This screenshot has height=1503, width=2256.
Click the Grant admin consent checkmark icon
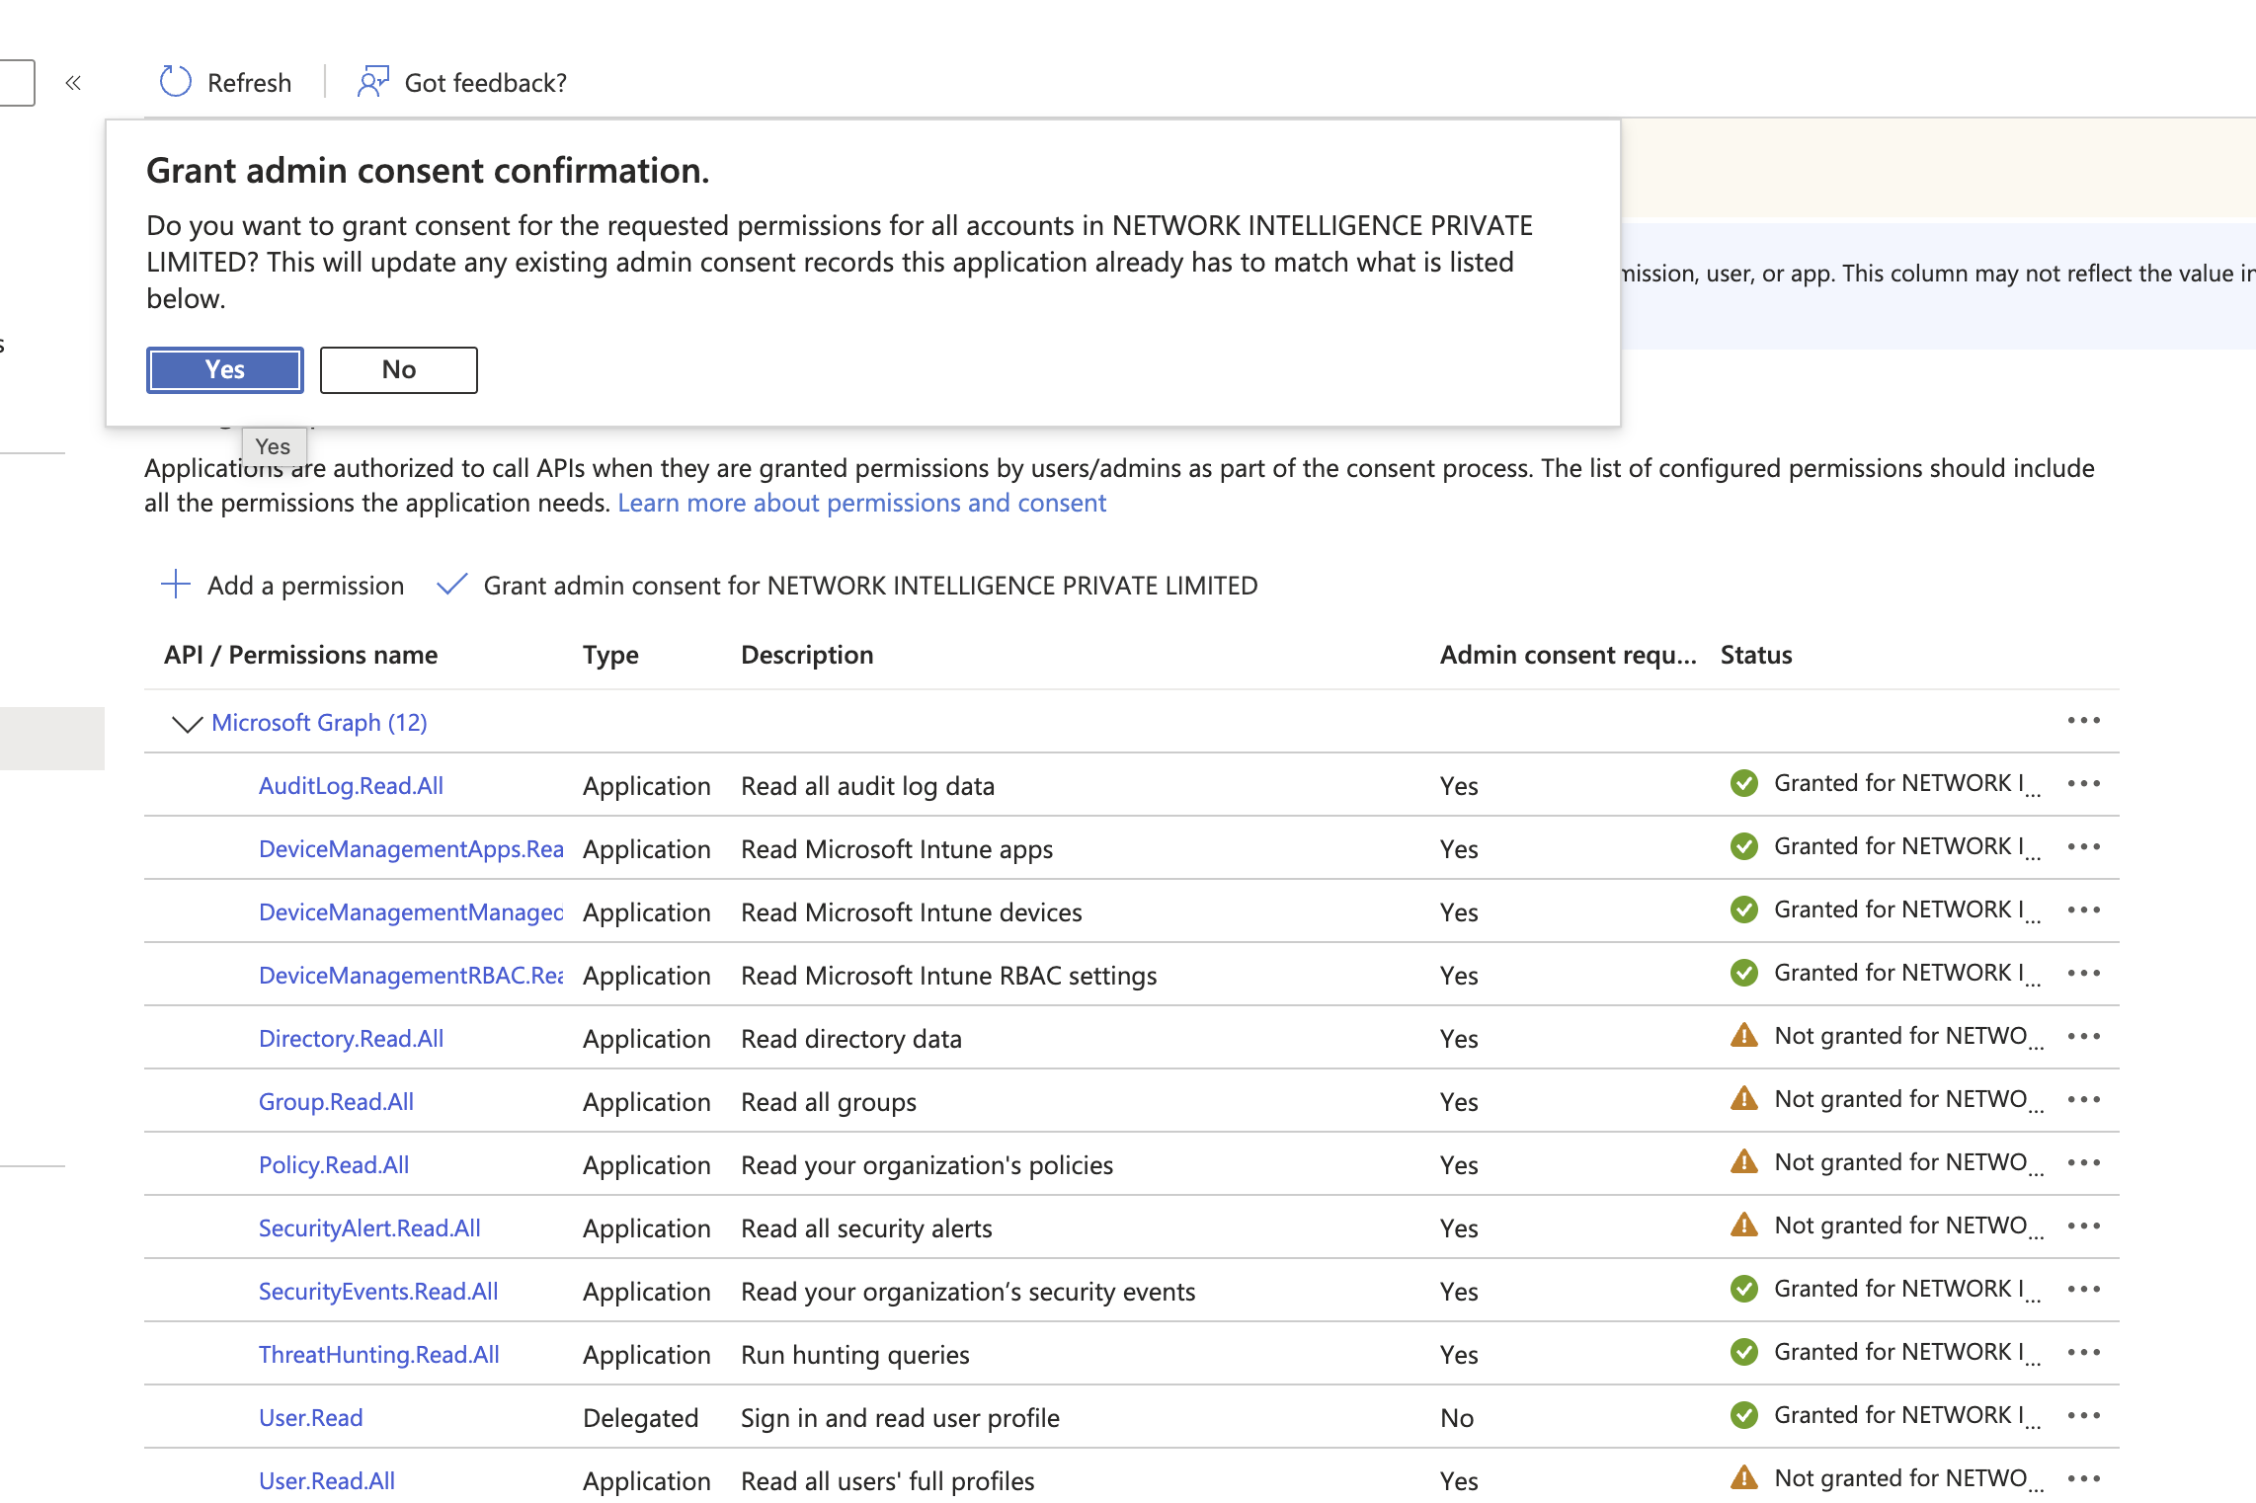pos(452,585)
